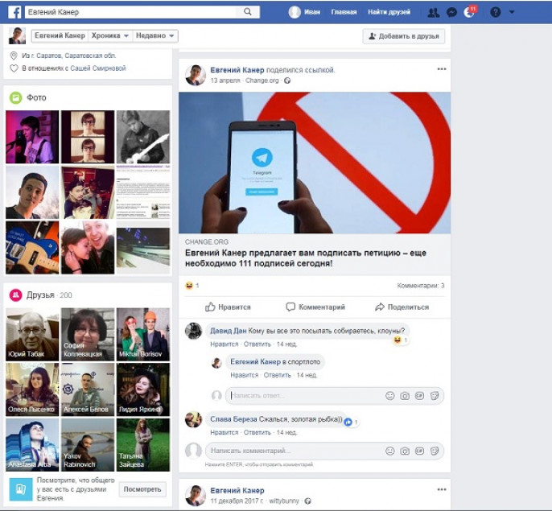Viewport: 552px width, 511px height.
Task: Click the pink Друзья section icon
Action: pos(16,295)
